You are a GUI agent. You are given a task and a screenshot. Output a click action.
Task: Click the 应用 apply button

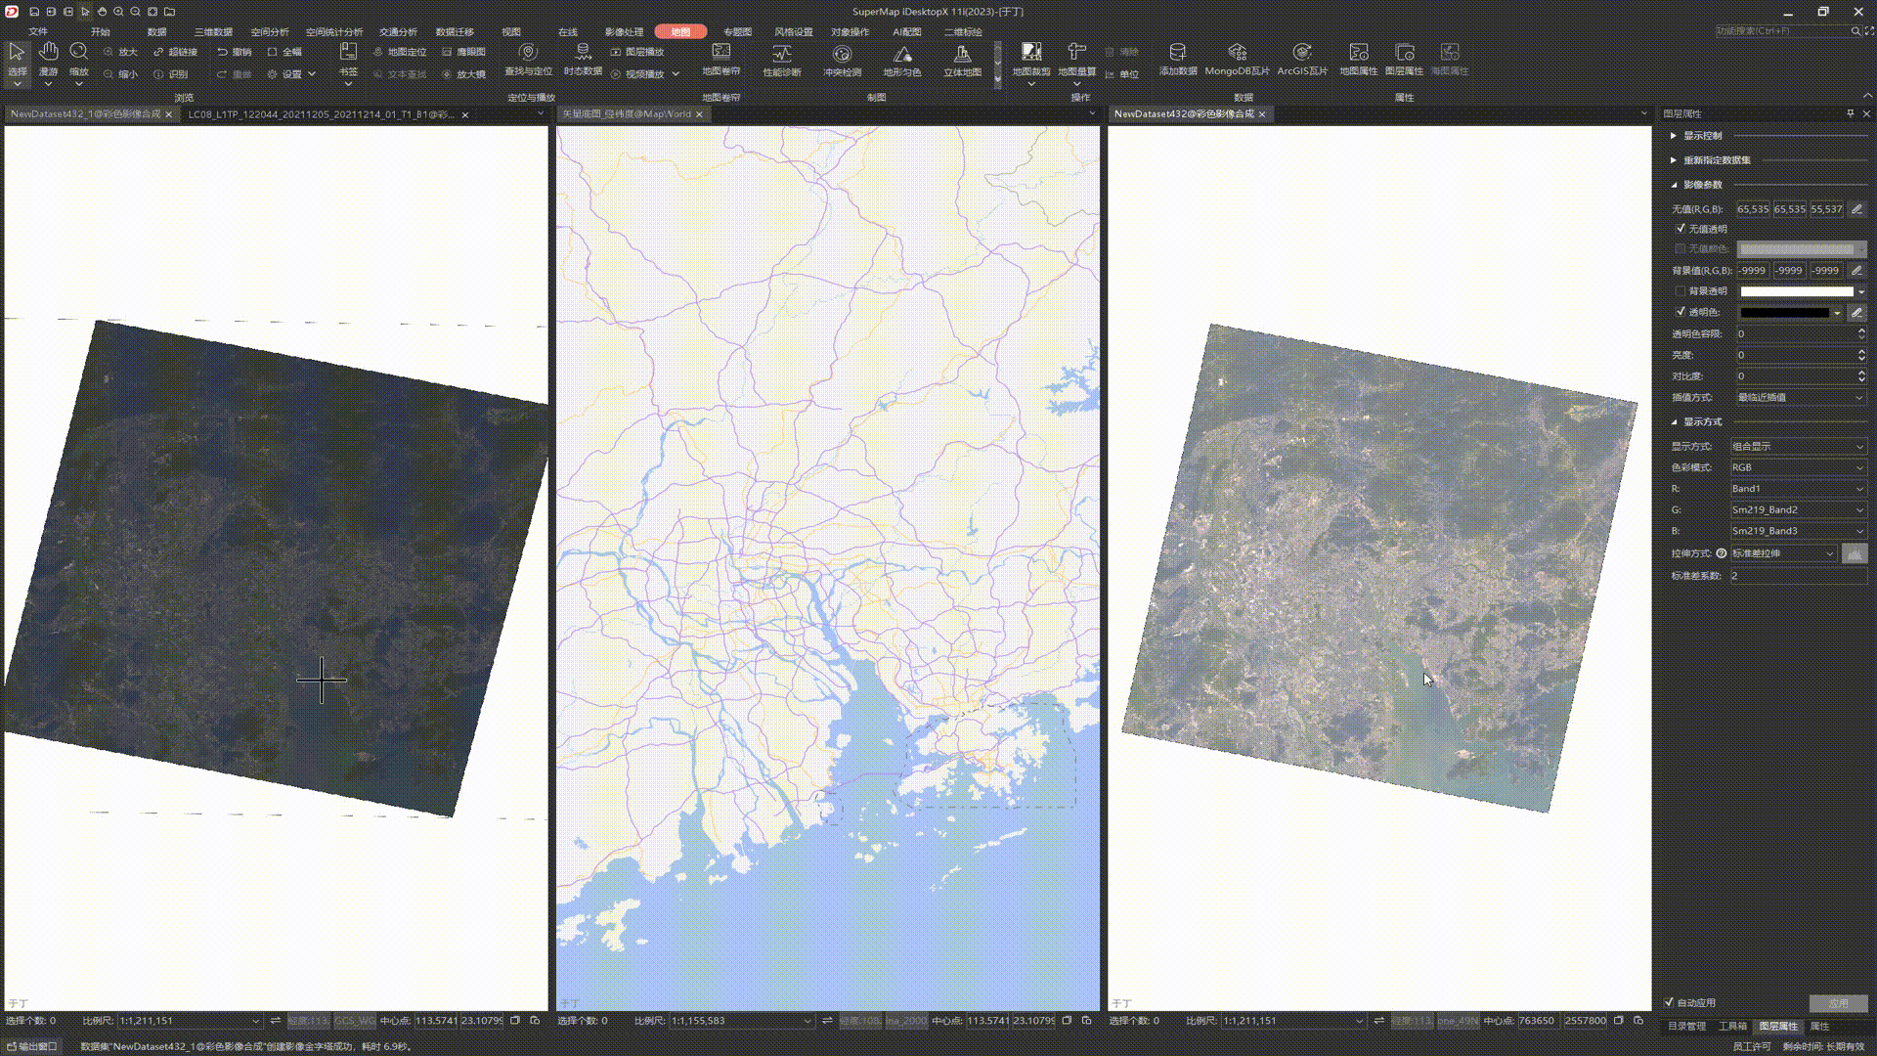[1838, 1003]
